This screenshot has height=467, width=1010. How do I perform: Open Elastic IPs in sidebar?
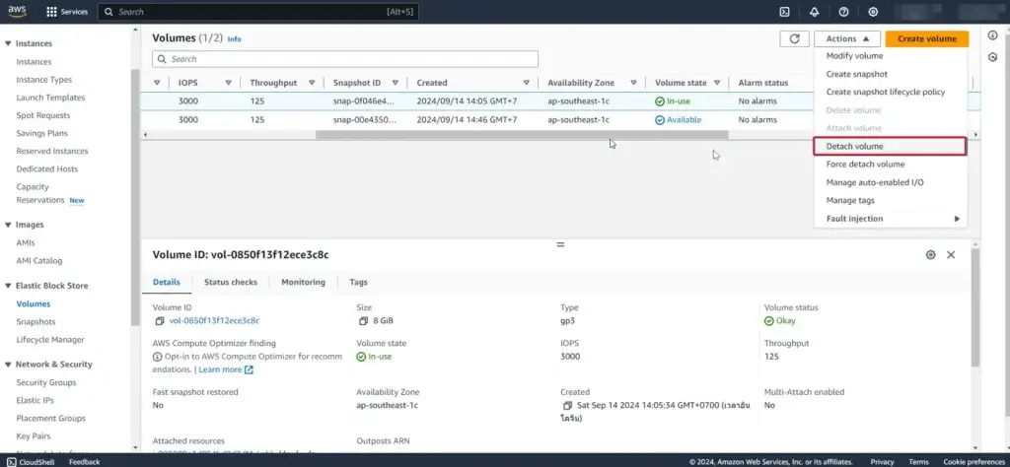tap(35, 401)
